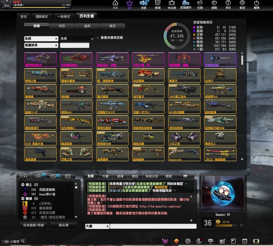Click the weapon search text field
This screenshot has height=246, width=273.
point(75,46)
